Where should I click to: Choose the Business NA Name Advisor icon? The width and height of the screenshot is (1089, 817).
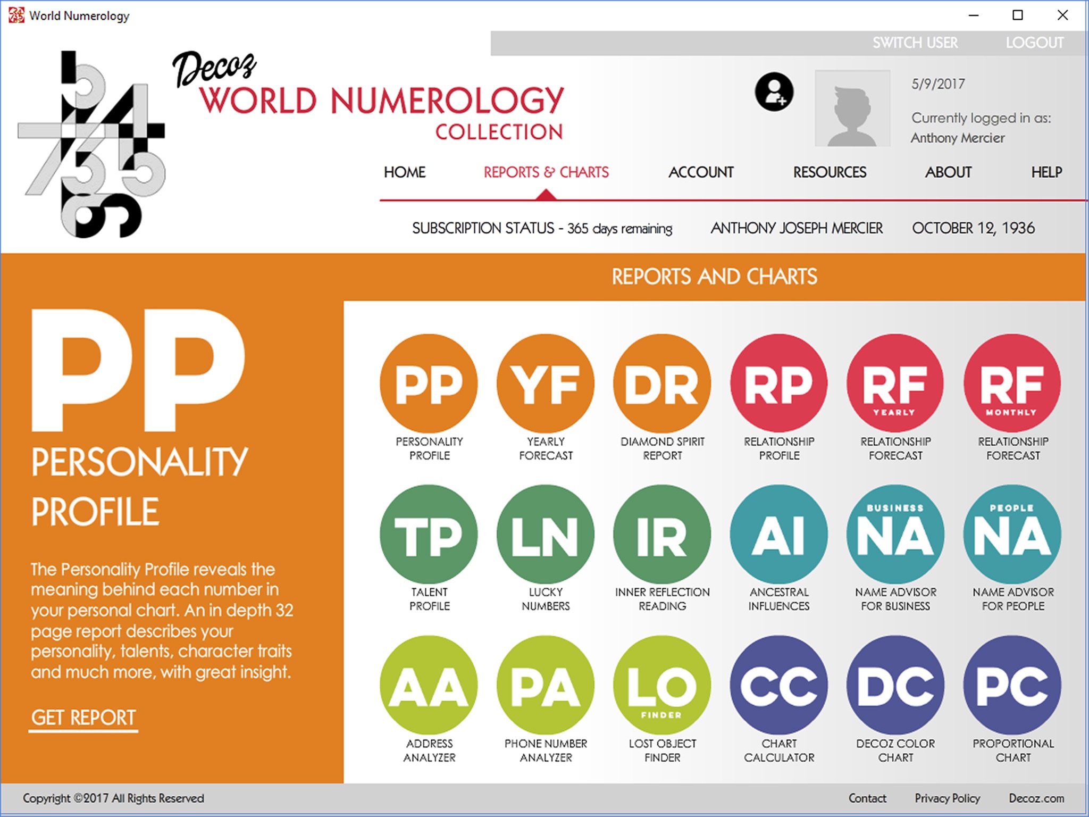[895, 534]
